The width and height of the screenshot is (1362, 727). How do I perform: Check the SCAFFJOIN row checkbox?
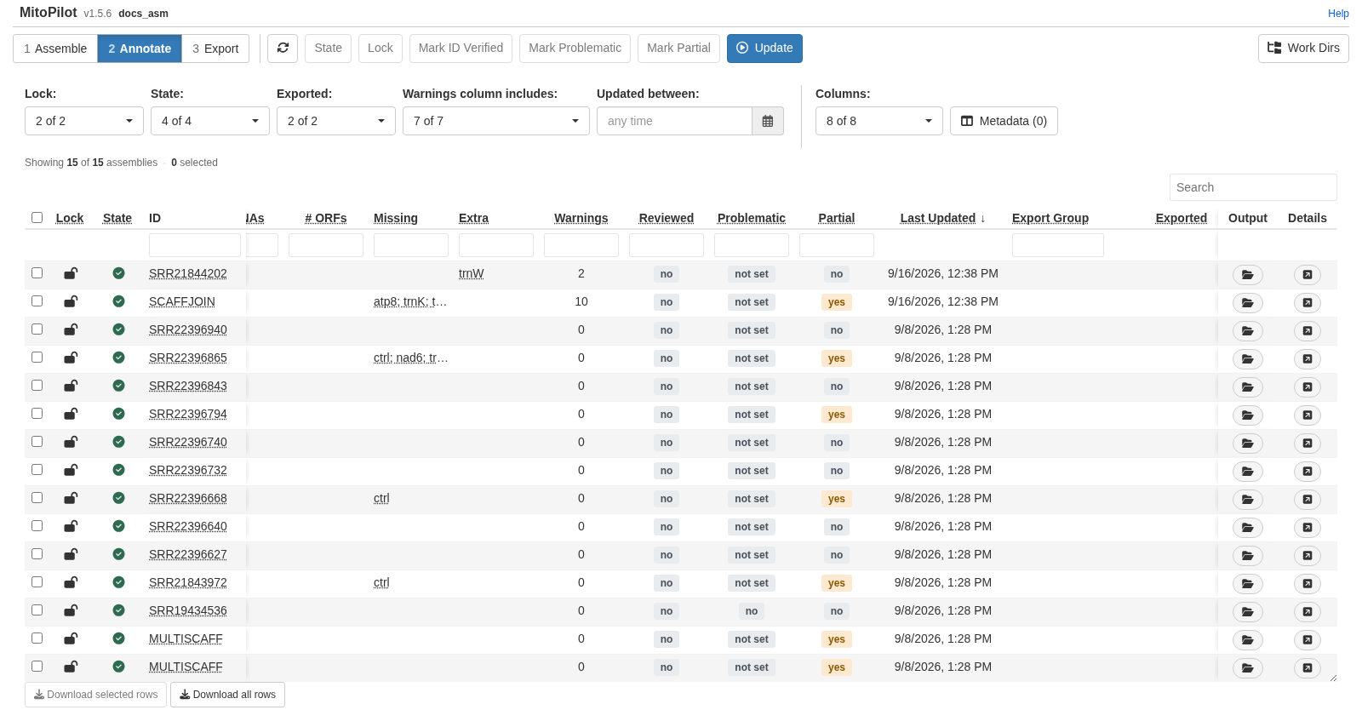[37, 301]
